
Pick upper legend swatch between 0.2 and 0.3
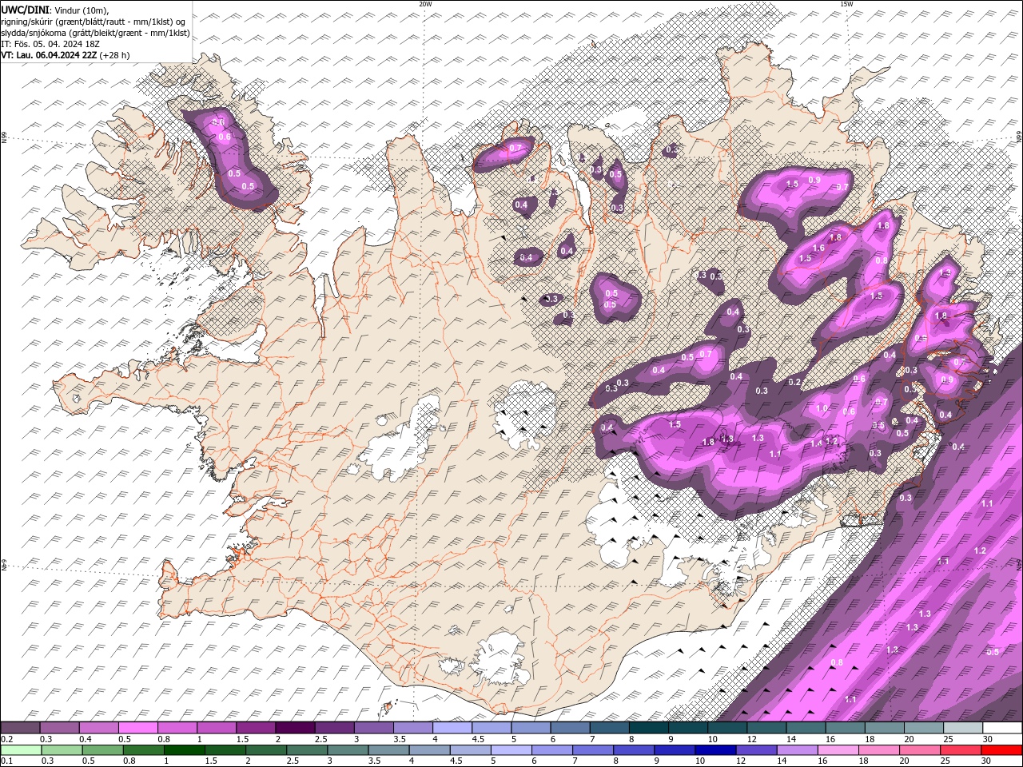click(x=20, y=728)
